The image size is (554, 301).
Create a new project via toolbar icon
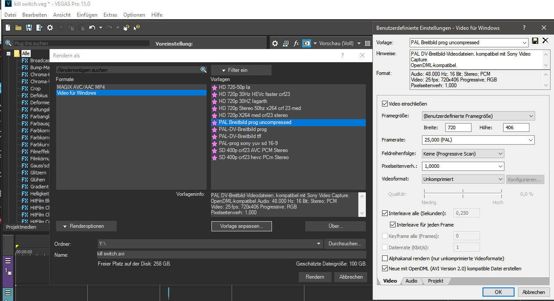(x=8, y=28)
